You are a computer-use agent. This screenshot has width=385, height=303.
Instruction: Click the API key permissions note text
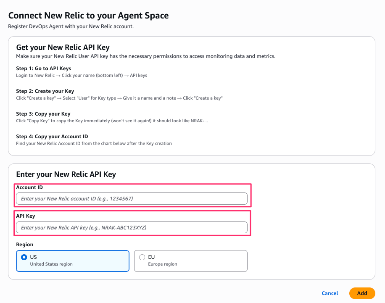(145, 56)
